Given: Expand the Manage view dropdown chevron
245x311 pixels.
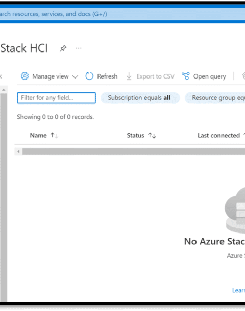Looking at the screenshot, I should click(75, 77).
